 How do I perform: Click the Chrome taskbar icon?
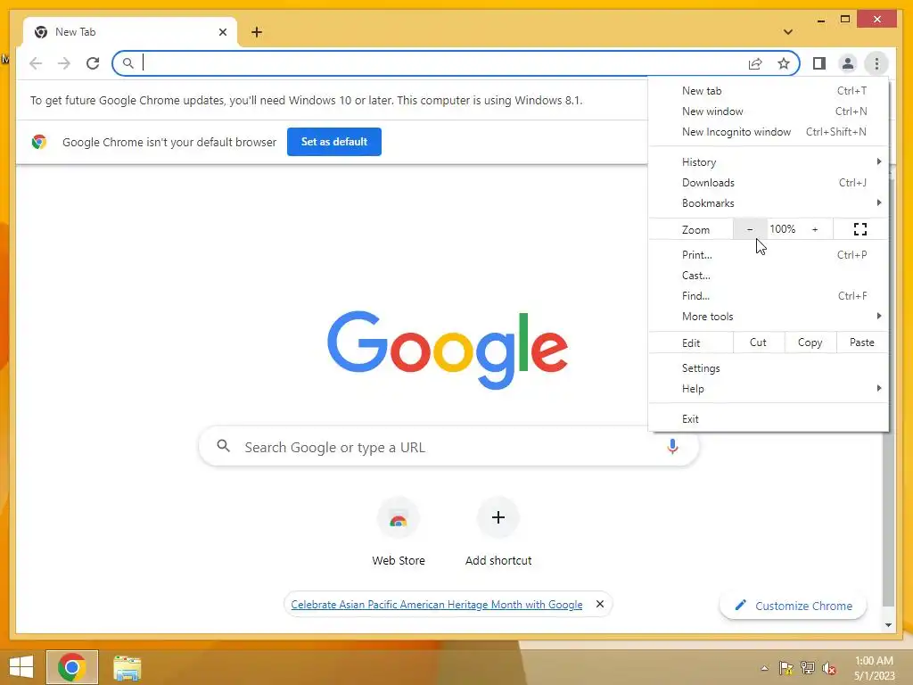(x=72, y=667)
